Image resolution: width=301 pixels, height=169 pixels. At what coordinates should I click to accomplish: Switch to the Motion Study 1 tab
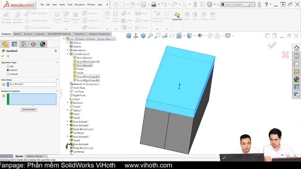click(35, 156)
